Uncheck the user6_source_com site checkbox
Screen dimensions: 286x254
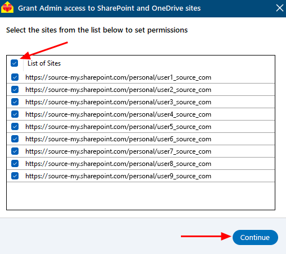[15, 139]
